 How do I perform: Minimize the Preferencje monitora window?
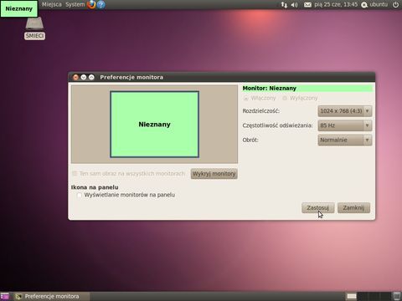[84, 77]
